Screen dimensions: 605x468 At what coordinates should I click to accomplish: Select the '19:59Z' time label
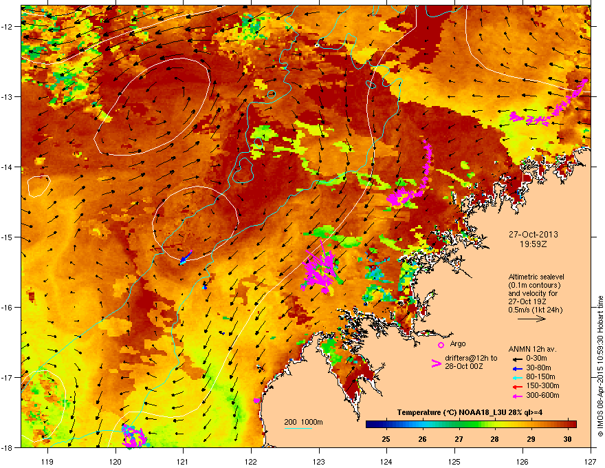(x=533, y=244)
